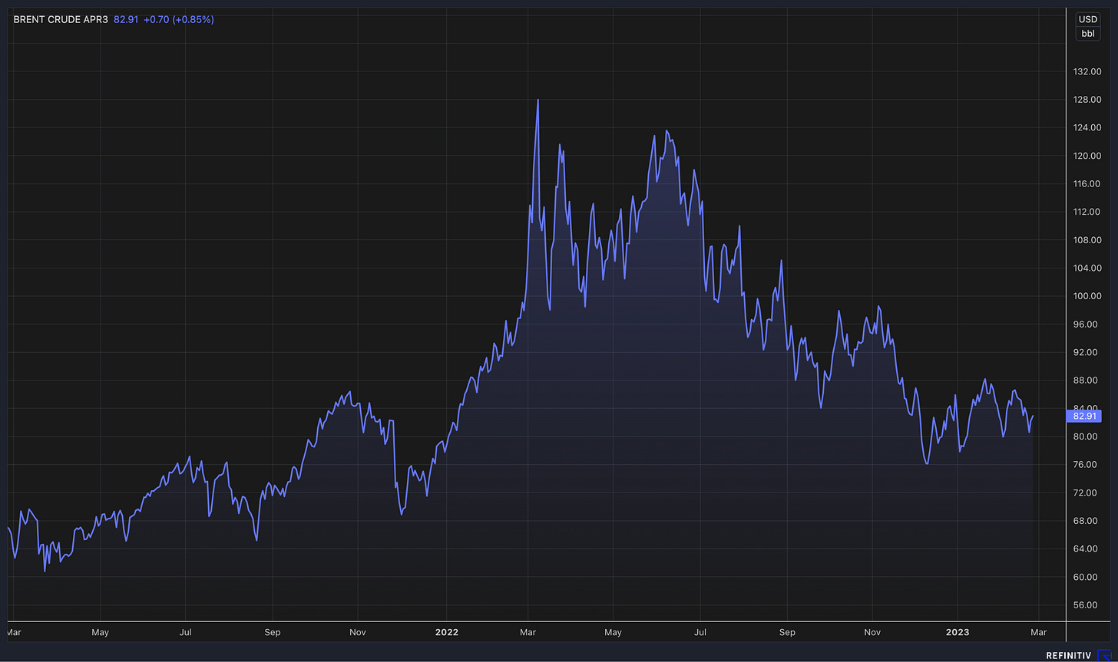
Task: Click the 116.00 price axis label
Action: pos(1087,184)
